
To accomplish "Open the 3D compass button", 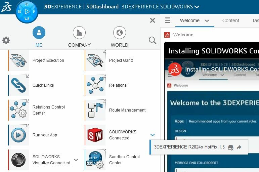I will [x=27, y=12].
